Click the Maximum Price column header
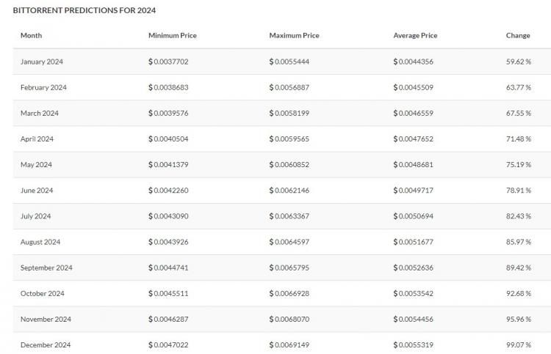This screenshot has height=354, width=551. (x=294, y=35)
